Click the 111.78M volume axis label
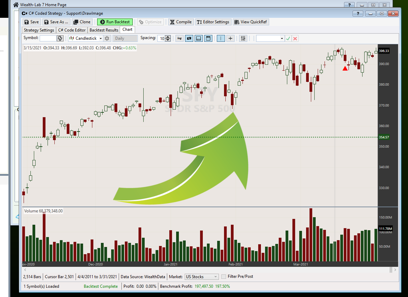Image resolution: width=408 pixels, height=297 pixels. pos(385,229)
